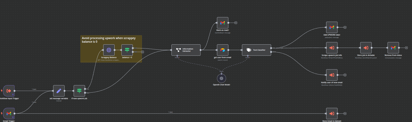Select the Notify user of new email node
Viewport: 412px width, 122px height.
[x=332, y=75]
